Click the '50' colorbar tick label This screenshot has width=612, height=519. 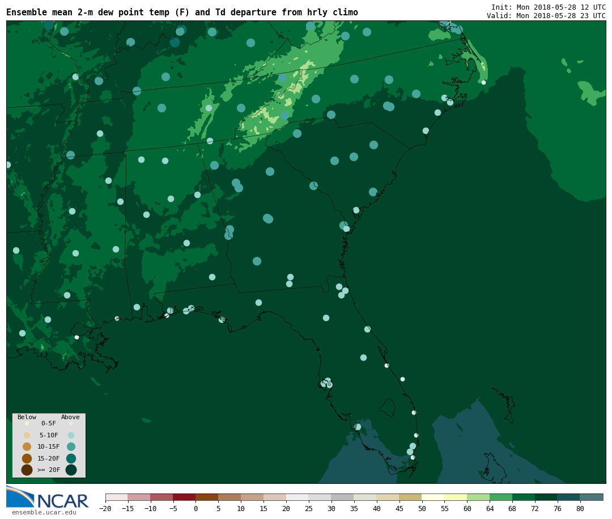click(x=422, y=508)
